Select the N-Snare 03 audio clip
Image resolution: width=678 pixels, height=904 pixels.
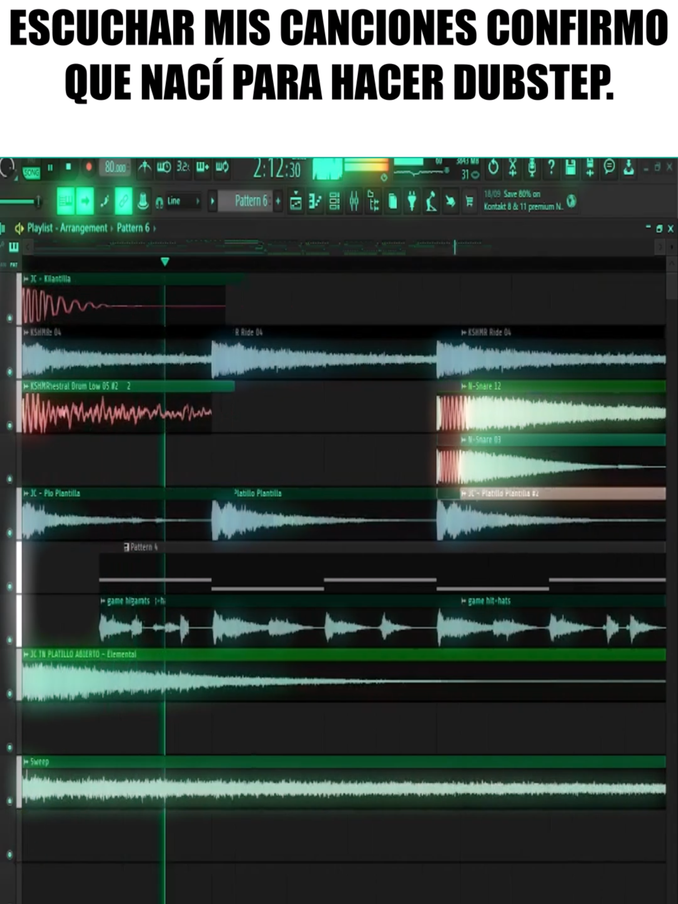551,460
